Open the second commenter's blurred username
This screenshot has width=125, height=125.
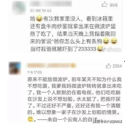click(x=49, y=65)
